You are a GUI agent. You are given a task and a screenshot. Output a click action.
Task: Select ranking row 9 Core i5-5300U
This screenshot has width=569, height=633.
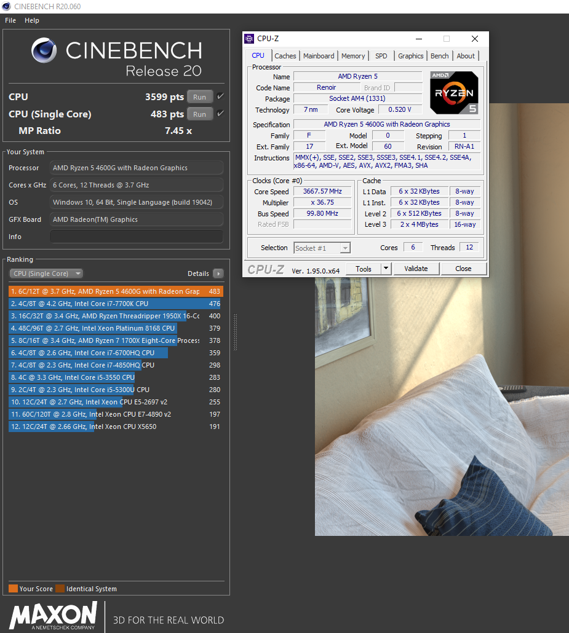(x=116, y=390)
